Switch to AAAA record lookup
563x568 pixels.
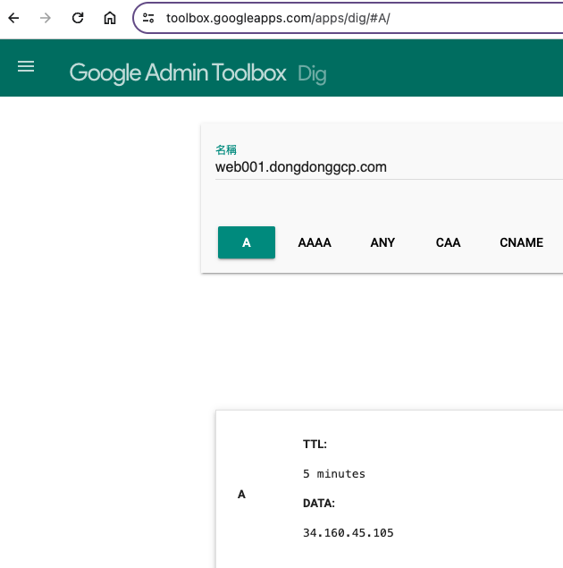[x=315, y=242]
